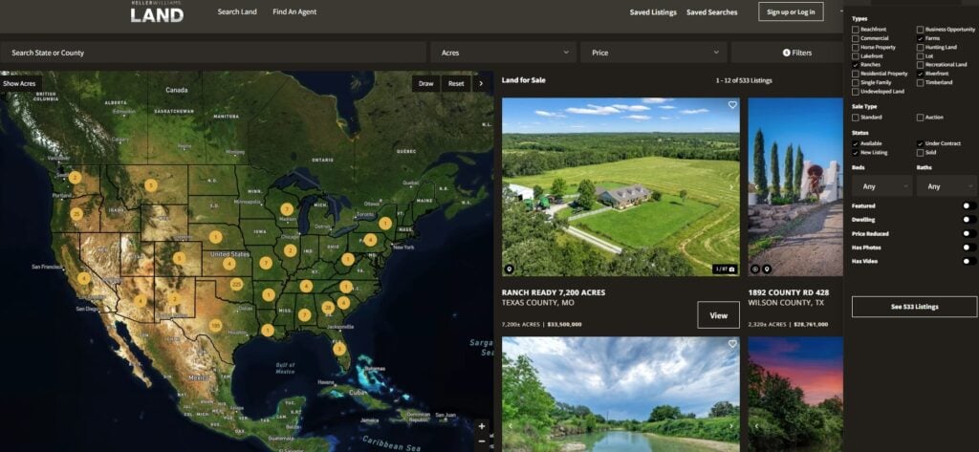Click View on the Ranch Ready listing
This screenshot has width=979, height=452.
point(719,315)
